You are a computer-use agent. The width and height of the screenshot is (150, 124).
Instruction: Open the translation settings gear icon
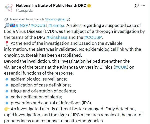point(68,19)
